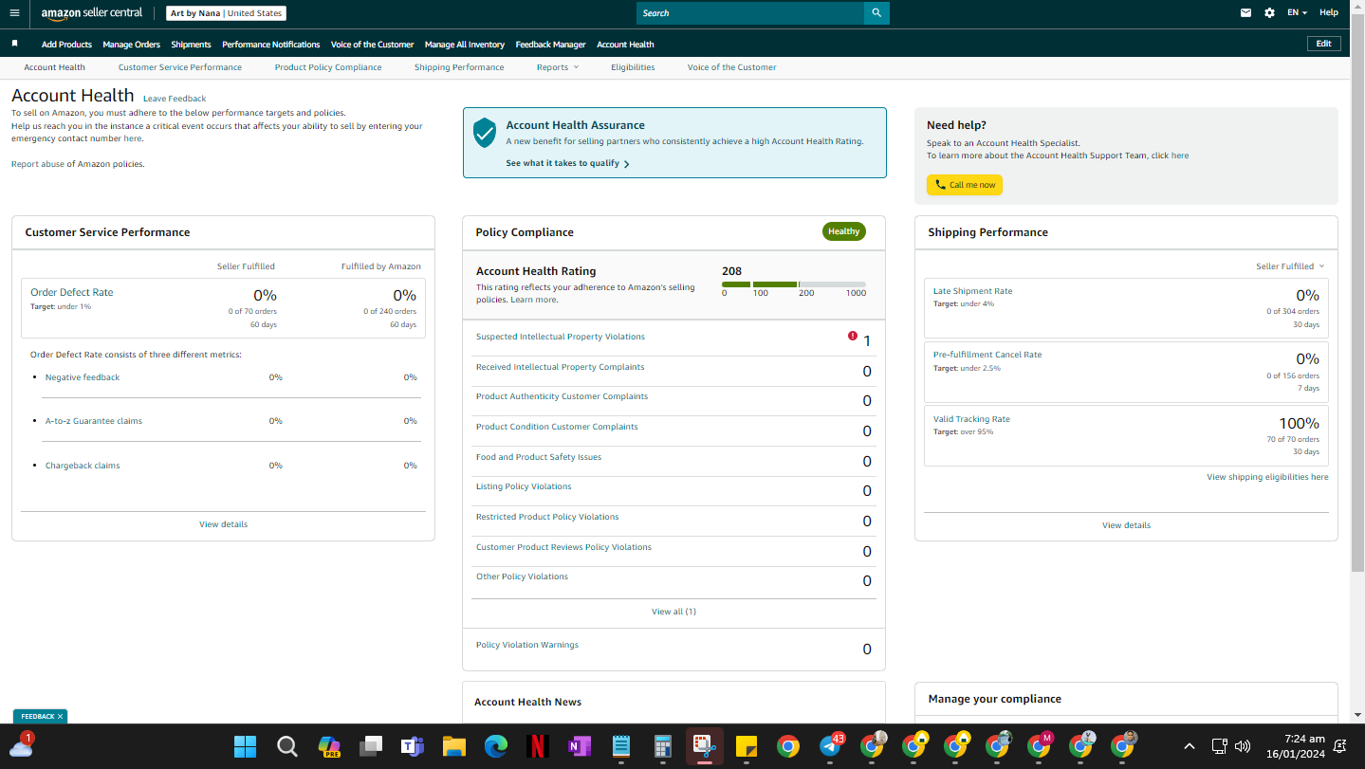Viewport: 1365px width, 769px height.
Task: Open A-to-z Guarantee claims link
Action: coord(94,421)
